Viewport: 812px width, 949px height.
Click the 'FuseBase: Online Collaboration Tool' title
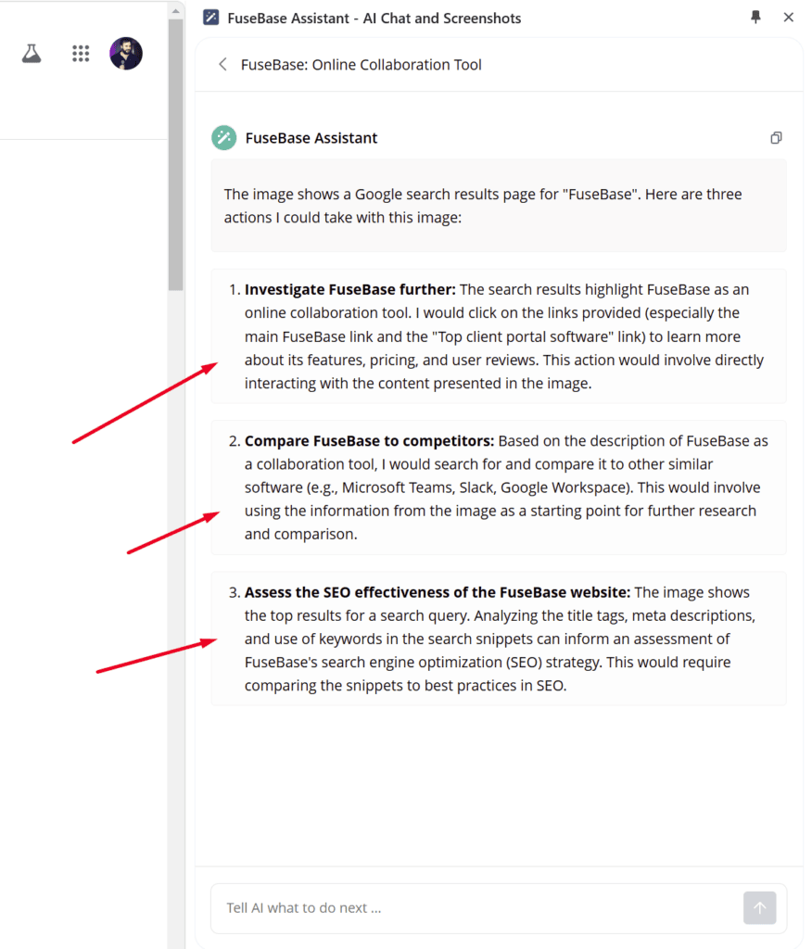(362, 65)
